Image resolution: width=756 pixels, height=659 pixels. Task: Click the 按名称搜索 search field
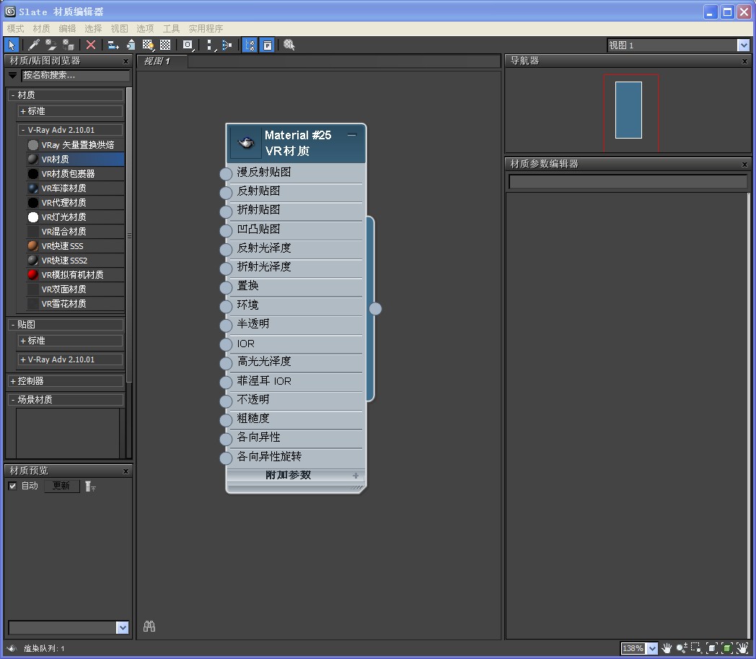76,75
